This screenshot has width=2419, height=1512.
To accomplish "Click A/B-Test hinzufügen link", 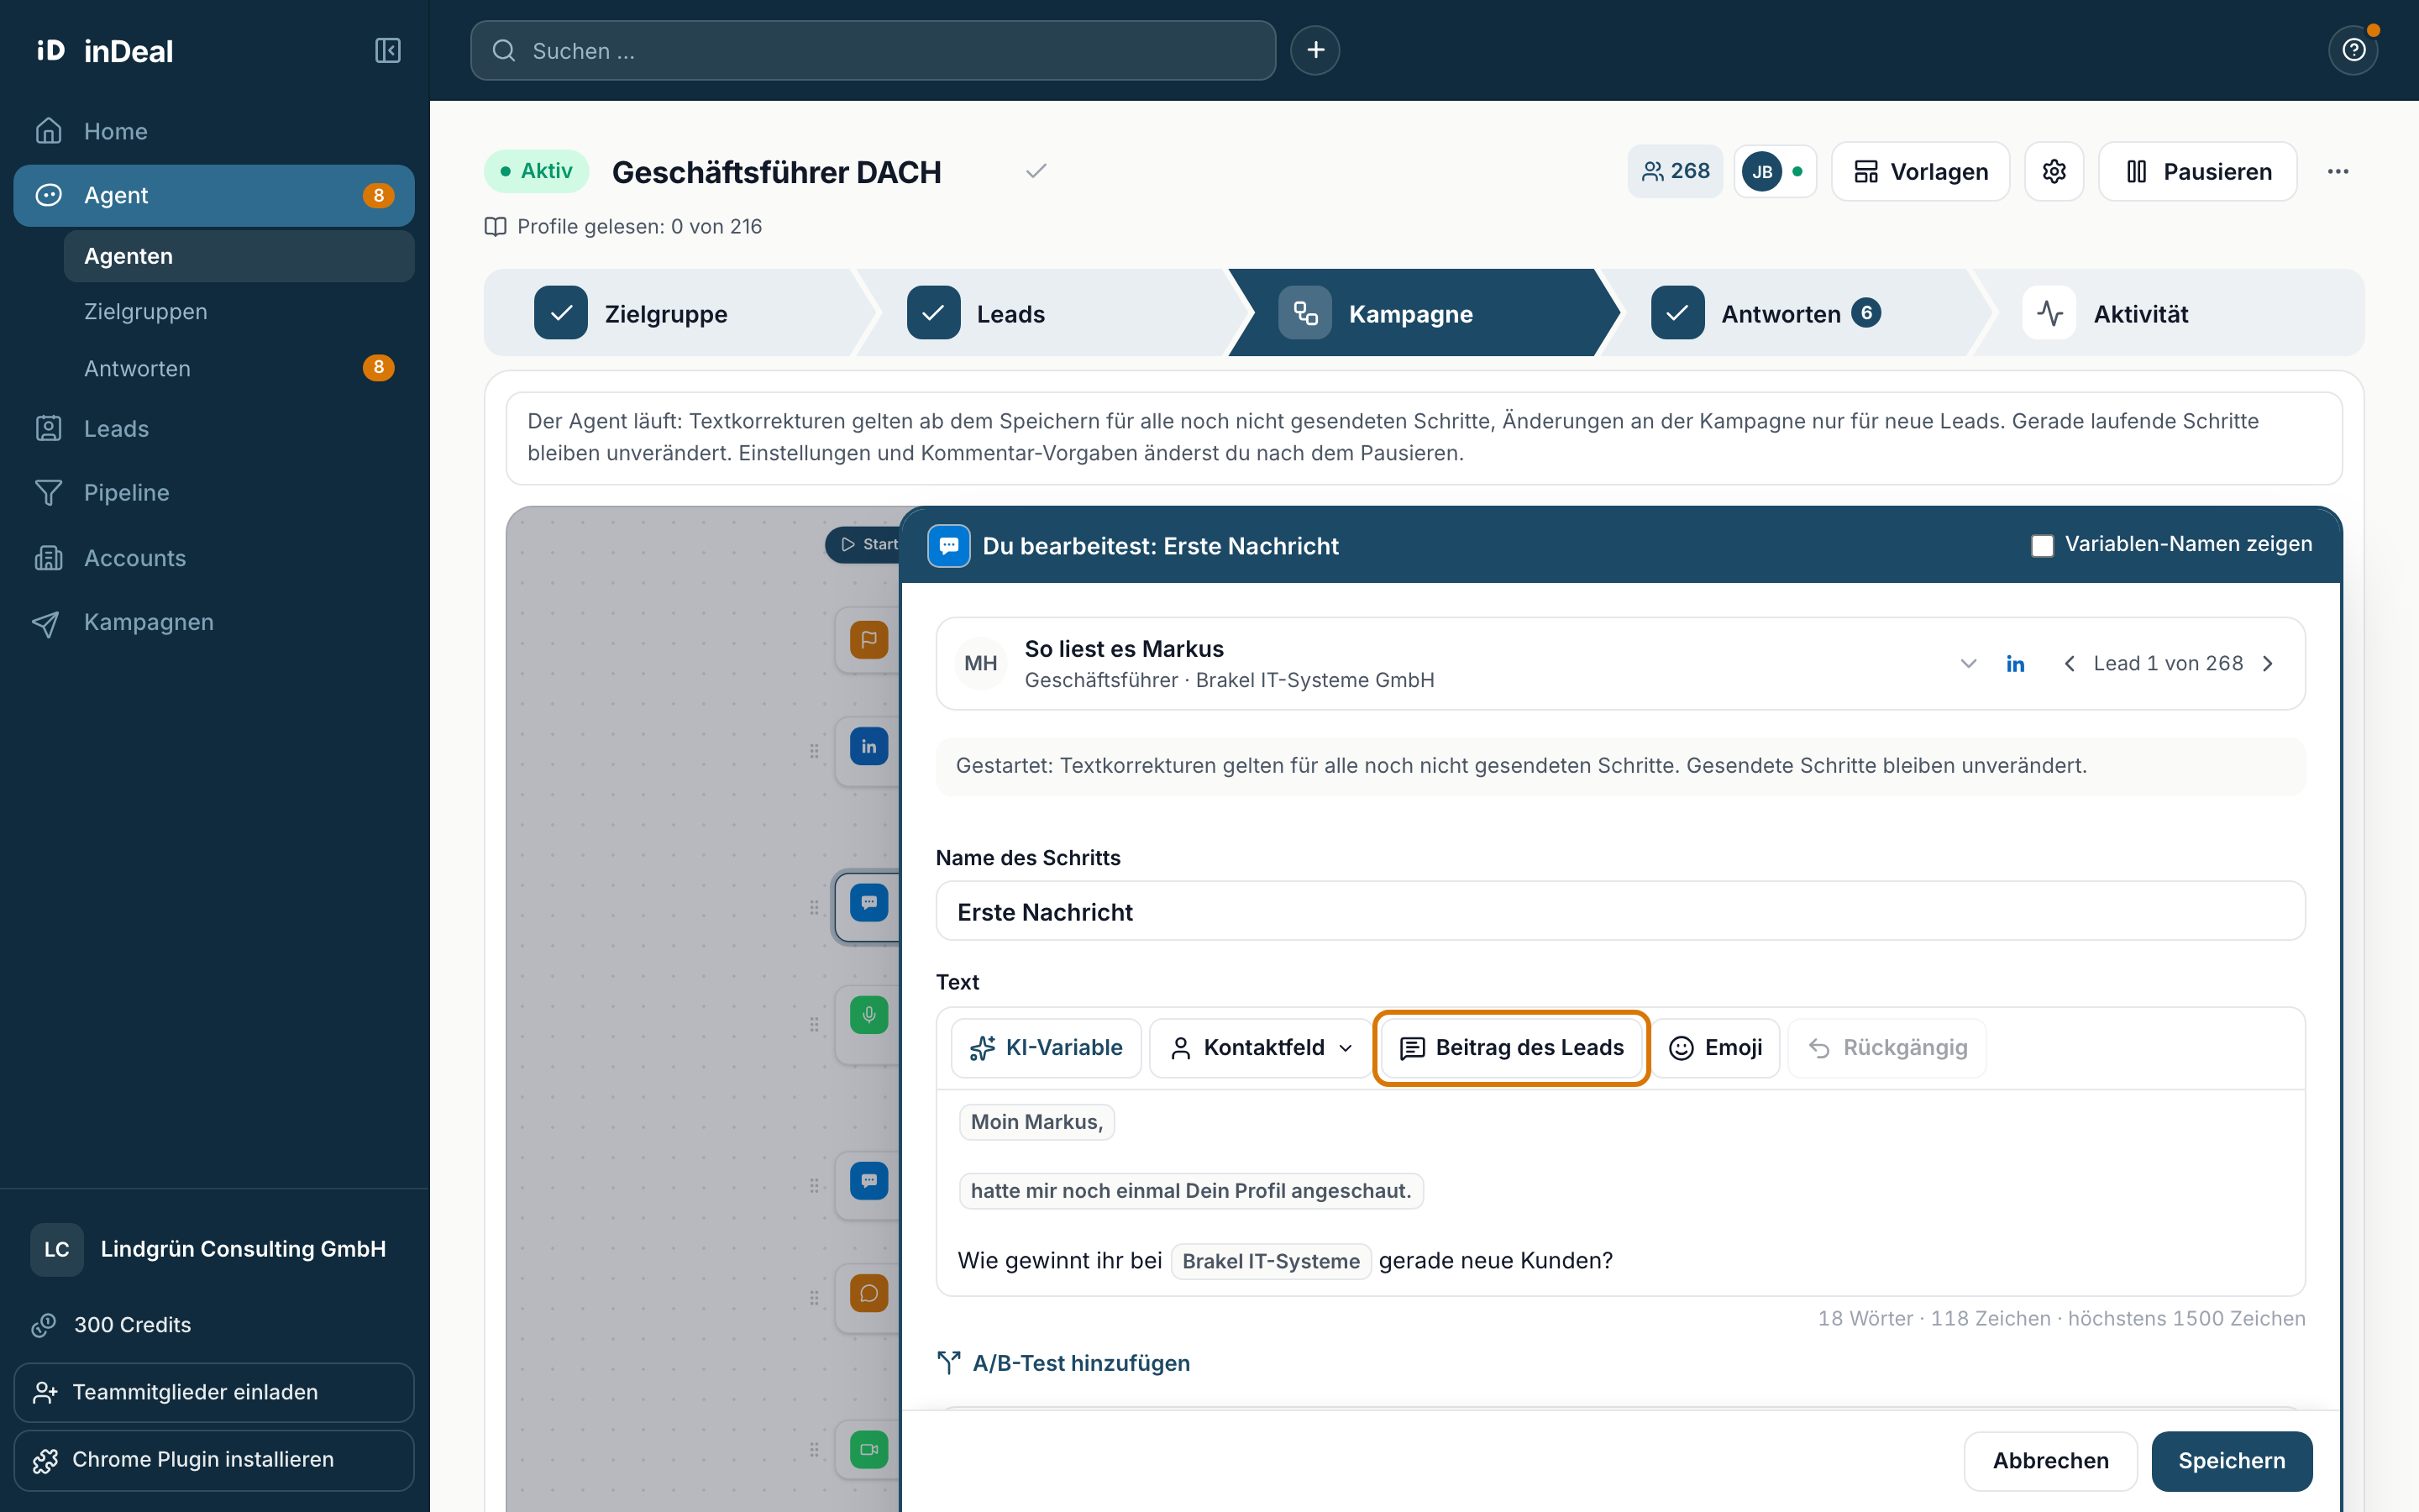I will click(1063, 1363).
